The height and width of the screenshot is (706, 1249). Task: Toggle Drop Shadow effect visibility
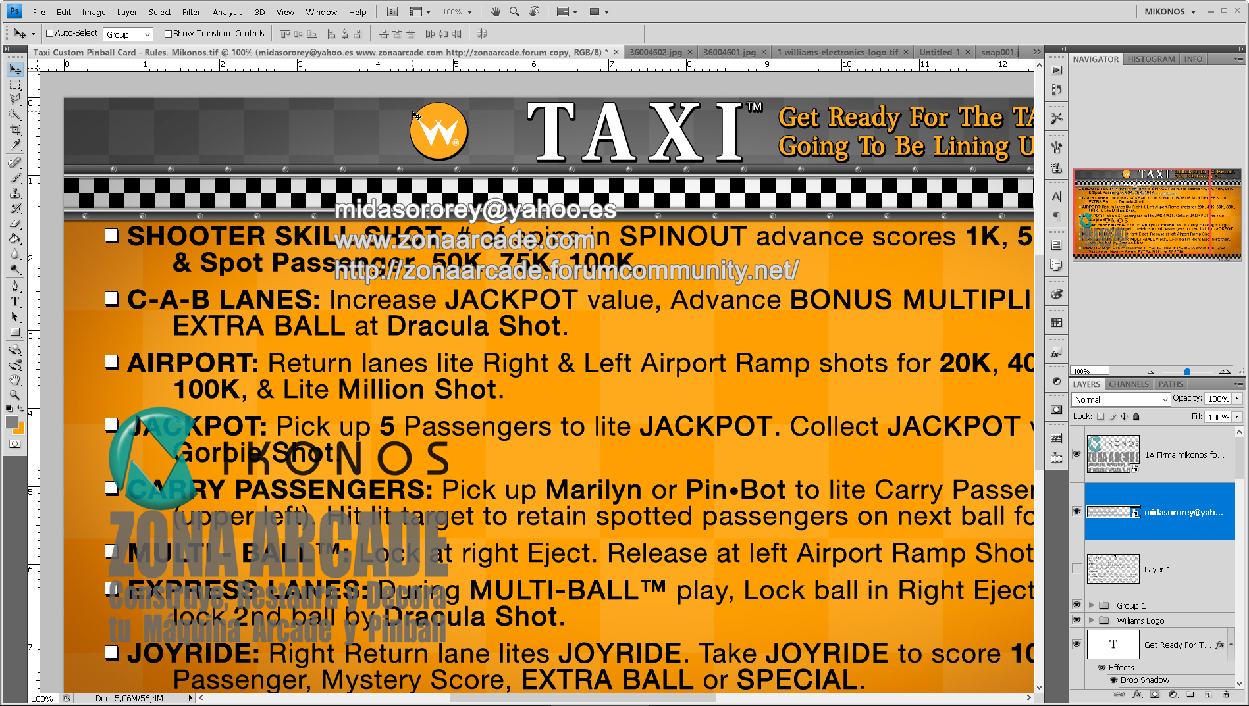pos(1113,680)
